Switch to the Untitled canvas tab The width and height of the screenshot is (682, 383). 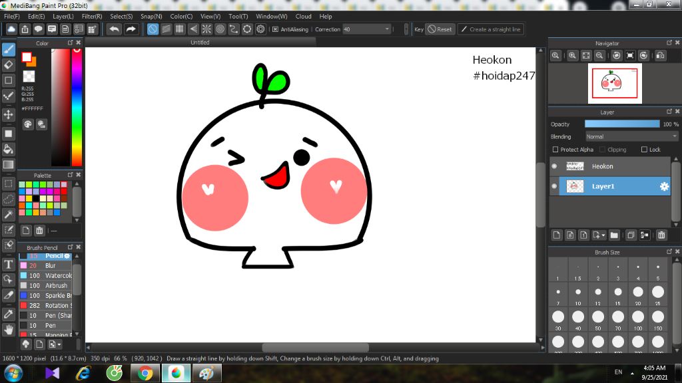pos(200,43)
